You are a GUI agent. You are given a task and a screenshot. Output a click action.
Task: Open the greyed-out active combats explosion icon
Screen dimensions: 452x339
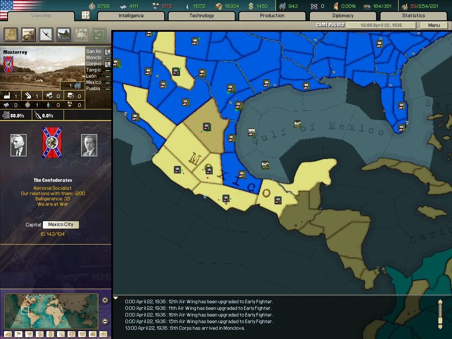pos(81,34)
